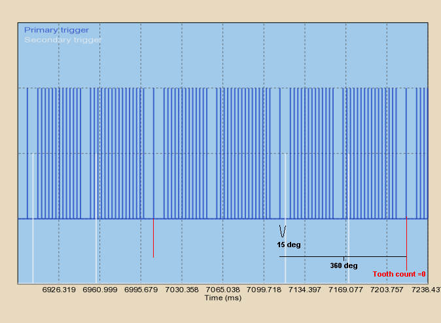Click the 7169.077 tick label
Viewport: 441px width, 323px height.
pos(346,290)
